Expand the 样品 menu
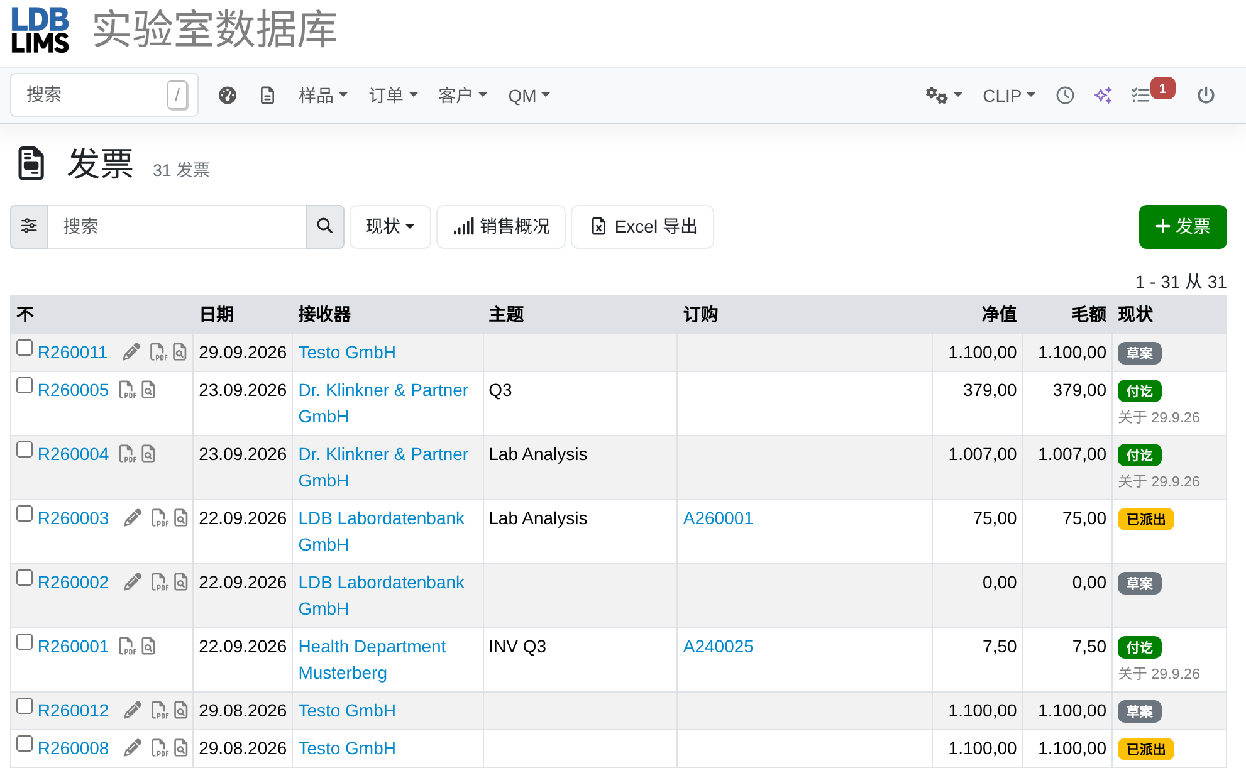Screen dimensions: 1246x768 (323, 96)
